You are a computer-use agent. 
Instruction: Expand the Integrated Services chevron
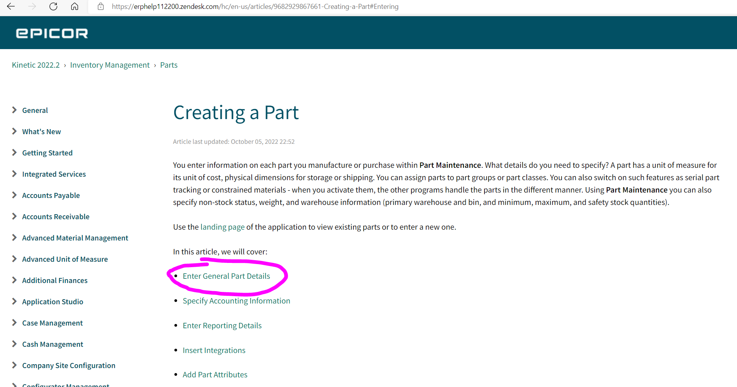coord(14,174)
